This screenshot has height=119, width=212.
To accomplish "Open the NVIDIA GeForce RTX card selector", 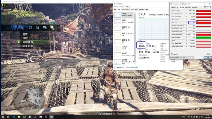I will 182,57.
